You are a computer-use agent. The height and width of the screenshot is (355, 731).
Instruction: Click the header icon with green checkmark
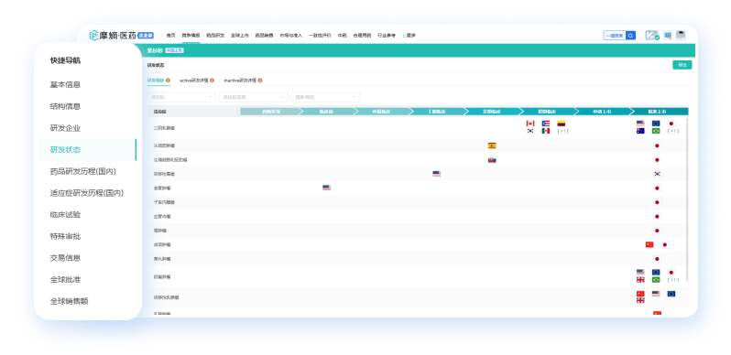coord(651,36)
